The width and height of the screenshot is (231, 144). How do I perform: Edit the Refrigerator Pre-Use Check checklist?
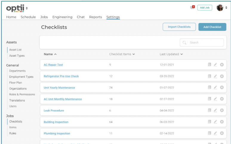point(215,76)
